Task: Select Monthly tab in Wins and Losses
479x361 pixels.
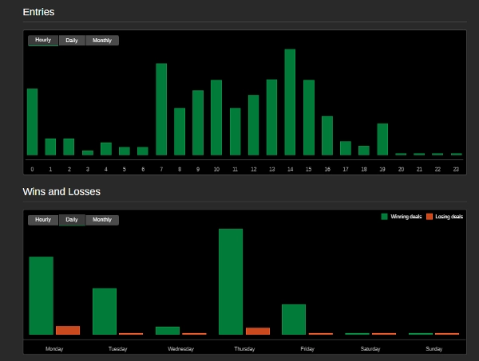Action: click(x=102, y=220)
